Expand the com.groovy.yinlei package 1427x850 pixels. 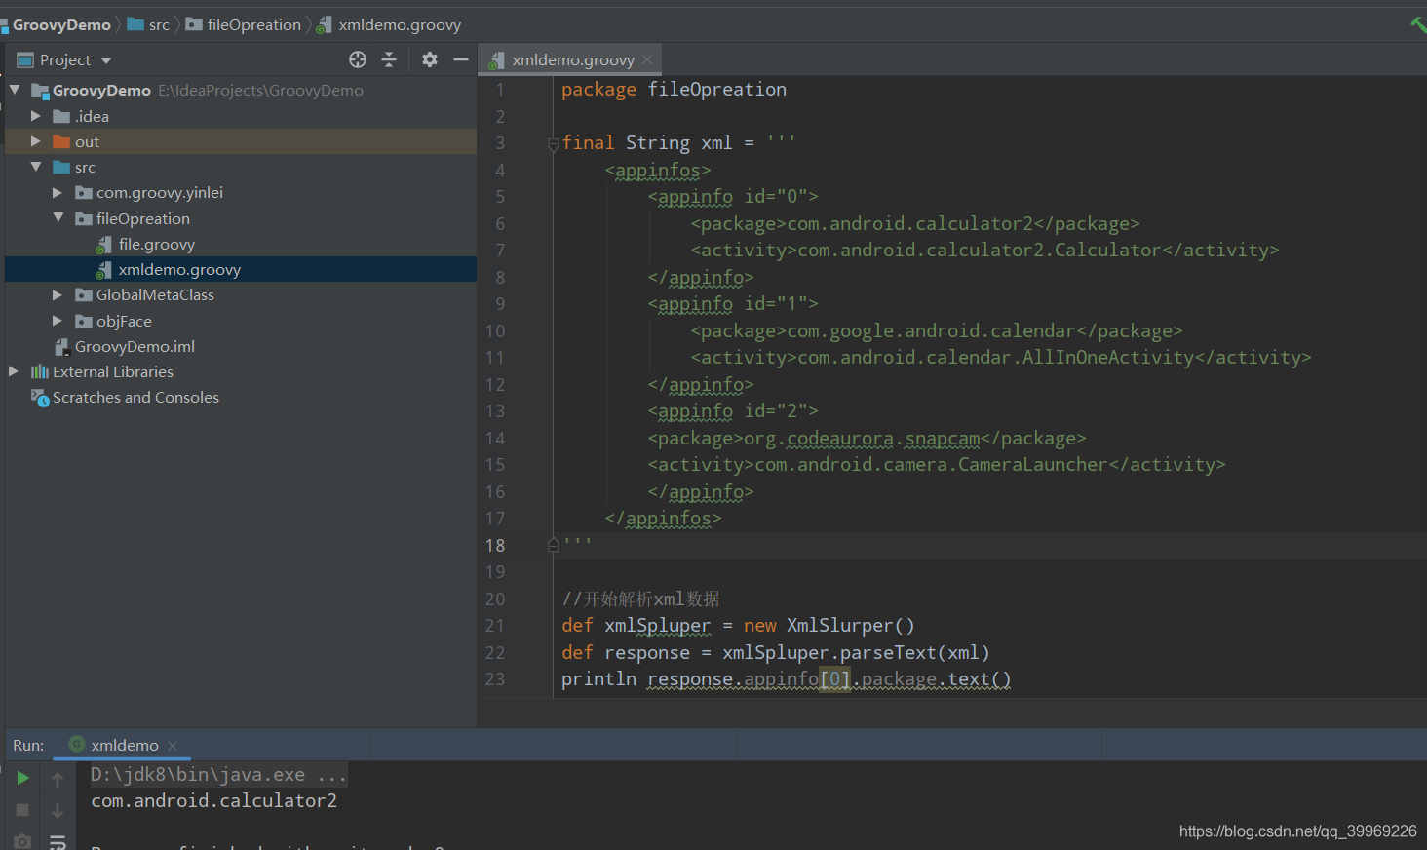pos(58,192)
